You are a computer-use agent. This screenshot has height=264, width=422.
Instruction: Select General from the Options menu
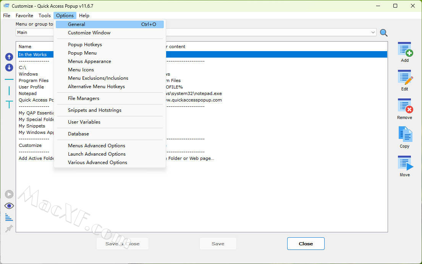pos(76,24)
